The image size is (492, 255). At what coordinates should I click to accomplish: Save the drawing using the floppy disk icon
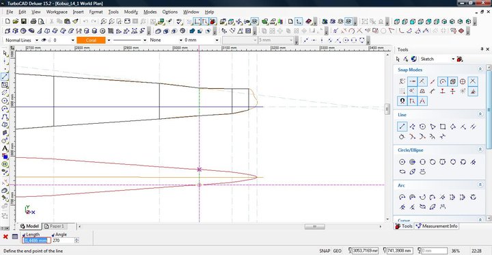pos(23,22)
